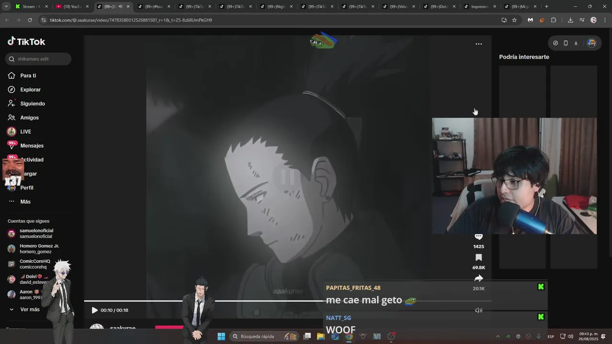
Task: Open Chrome from the taskbar
Action: [349, 336]
